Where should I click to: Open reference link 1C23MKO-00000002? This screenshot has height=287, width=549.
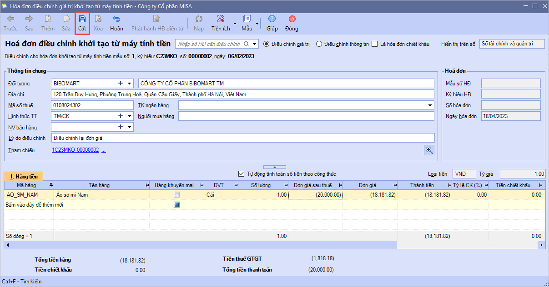pos(75,150)
